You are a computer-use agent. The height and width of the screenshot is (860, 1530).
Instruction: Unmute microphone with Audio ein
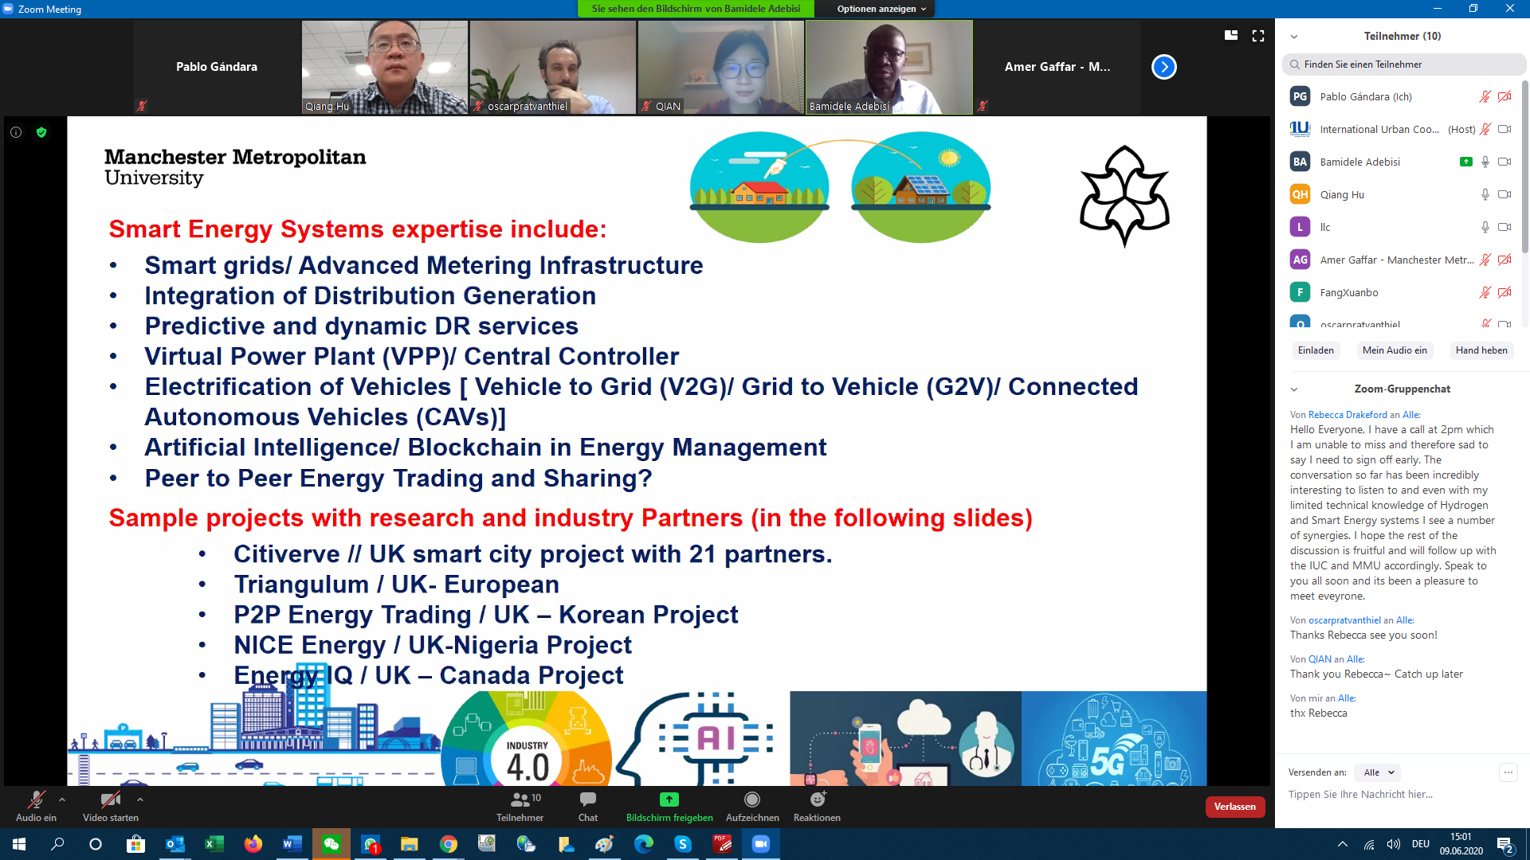click(x=36, y=799)
